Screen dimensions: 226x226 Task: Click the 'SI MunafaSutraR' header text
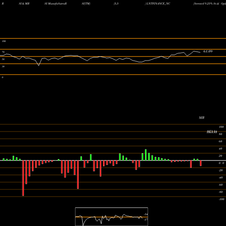[x=56, y=4]
